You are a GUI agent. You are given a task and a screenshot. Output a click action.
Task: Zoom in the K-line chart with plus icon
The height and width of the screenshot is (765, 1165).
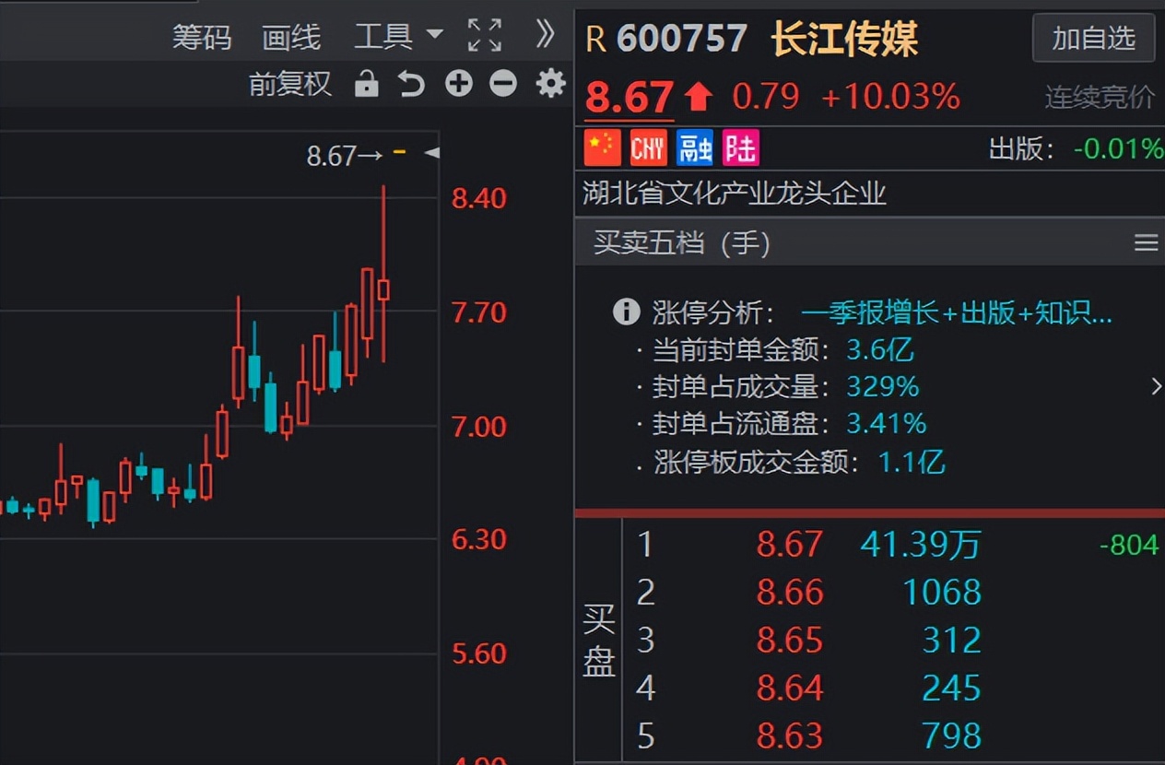[x=458, y=83]
